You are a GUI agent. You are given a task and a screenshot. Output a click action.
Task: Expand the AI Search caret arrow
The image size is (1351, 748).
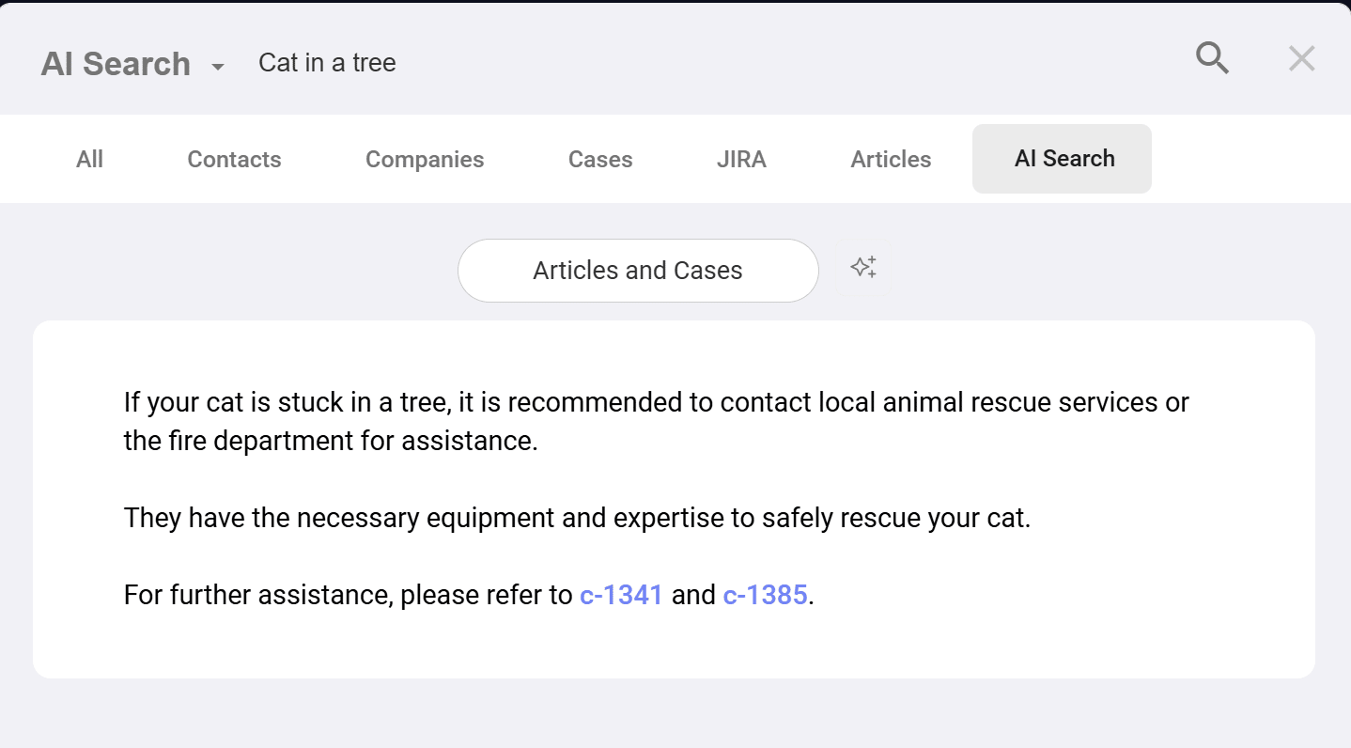(218, 67)
